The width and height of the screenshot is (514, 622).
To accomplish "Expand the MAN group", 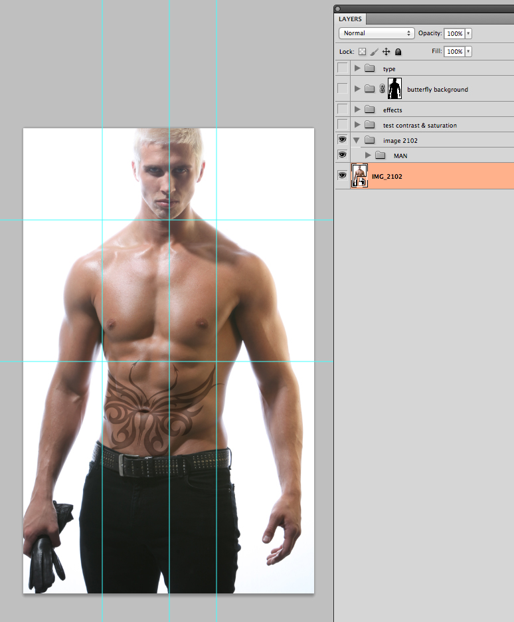I will point(368,155).
